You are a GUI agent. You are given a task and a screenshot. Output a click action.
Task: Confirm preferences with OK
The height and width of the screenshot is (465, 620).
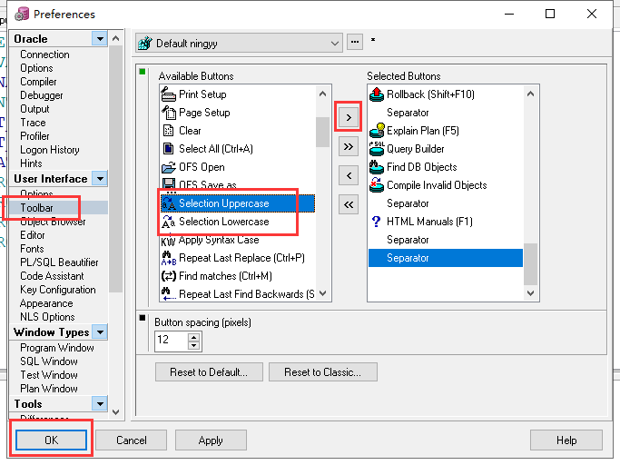tap(52, 440)
